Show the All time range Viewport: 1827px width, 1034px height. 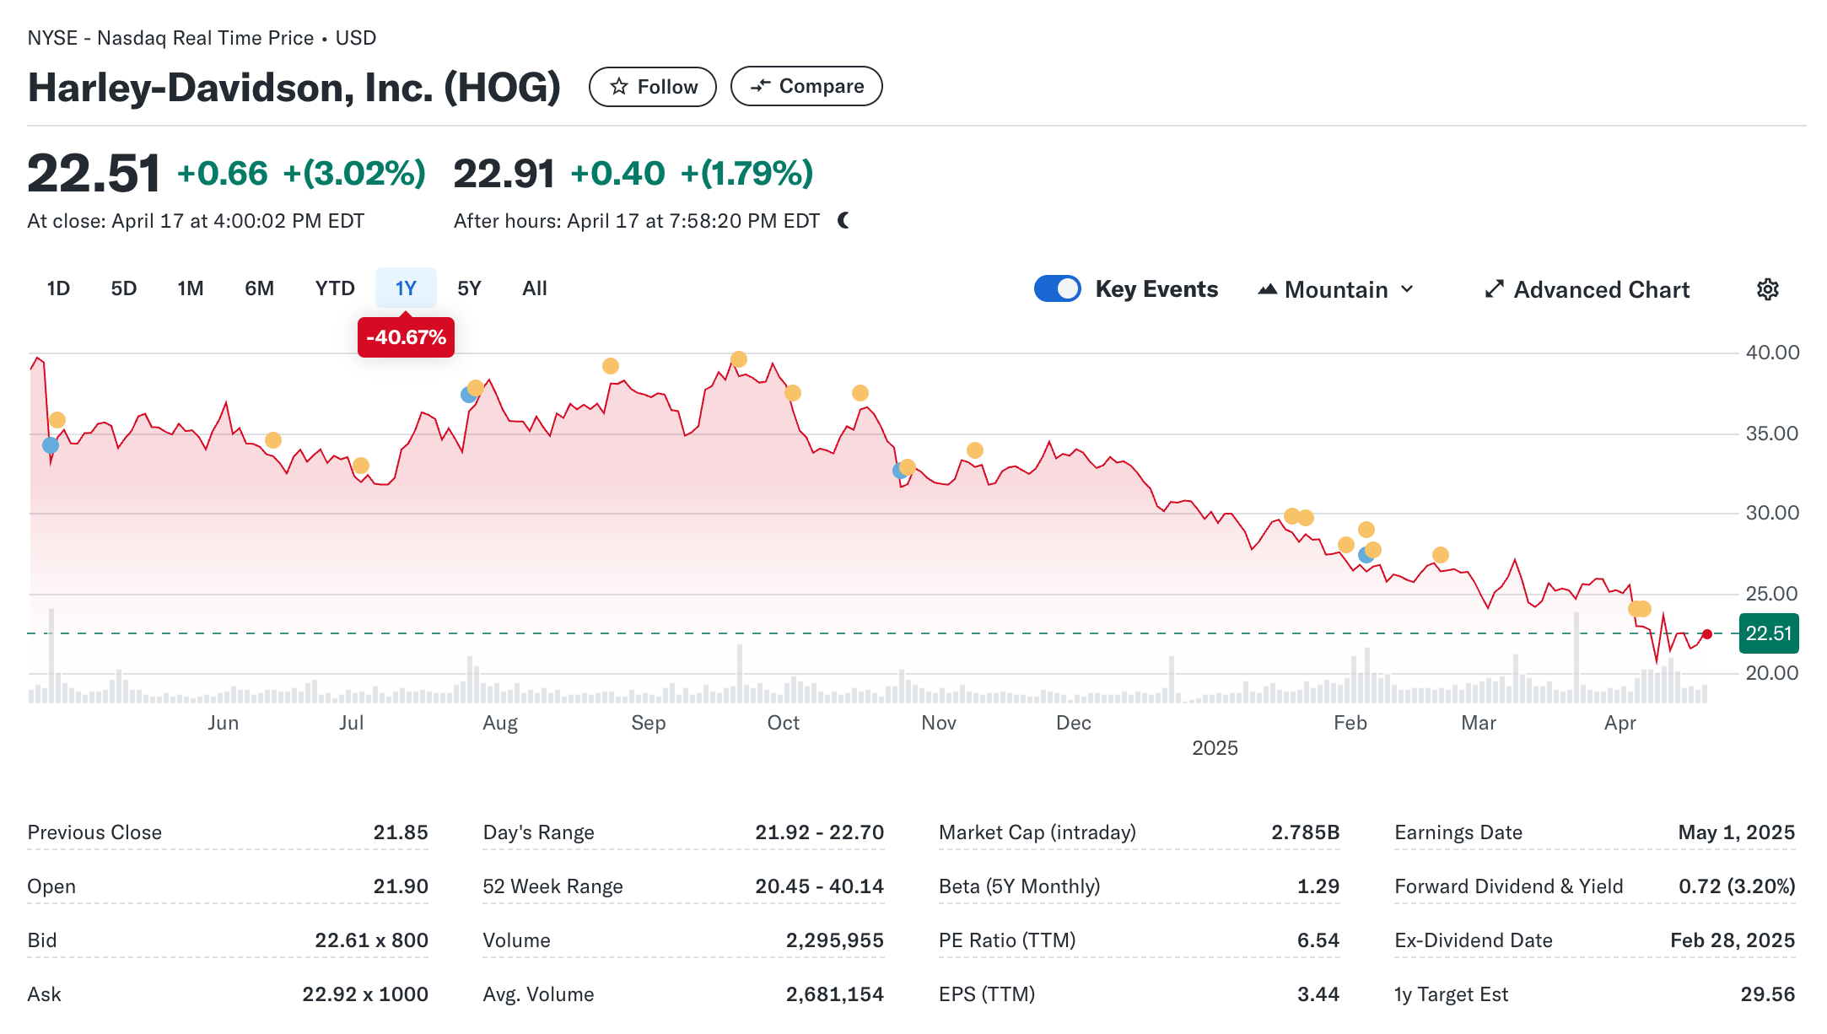point(535,288)
